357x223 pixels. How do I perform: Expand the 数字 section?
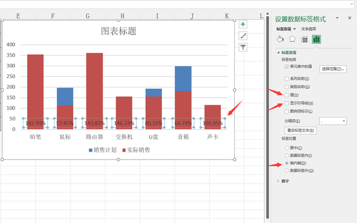pos(278,181)
